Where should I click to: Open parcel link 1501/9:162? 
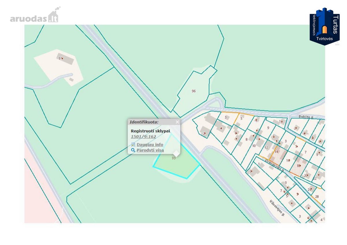pos(143,137)
